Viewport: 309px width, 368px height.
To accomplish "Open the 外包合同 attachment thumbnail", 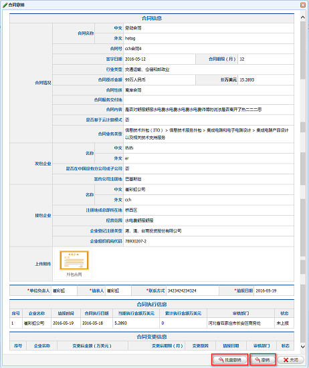I will (x=74, y=264).
